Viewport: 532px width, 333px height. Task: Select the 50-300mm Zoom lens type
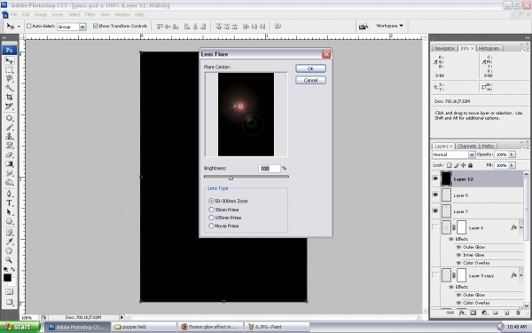(x=211, y=201)
